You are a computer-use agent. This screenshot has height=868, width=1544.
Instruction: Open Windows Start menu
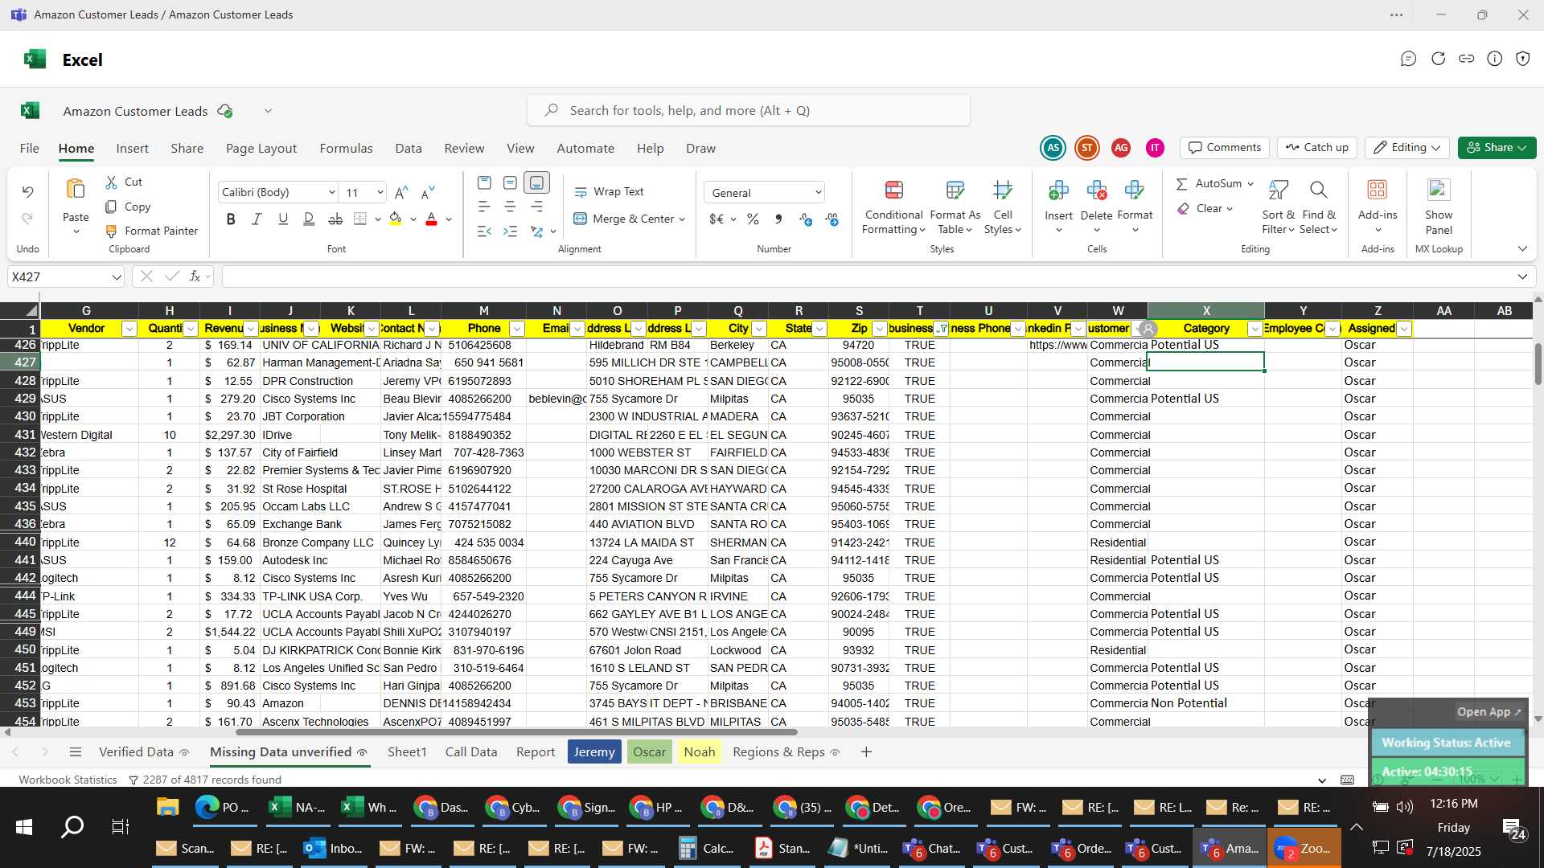(24, 827)
